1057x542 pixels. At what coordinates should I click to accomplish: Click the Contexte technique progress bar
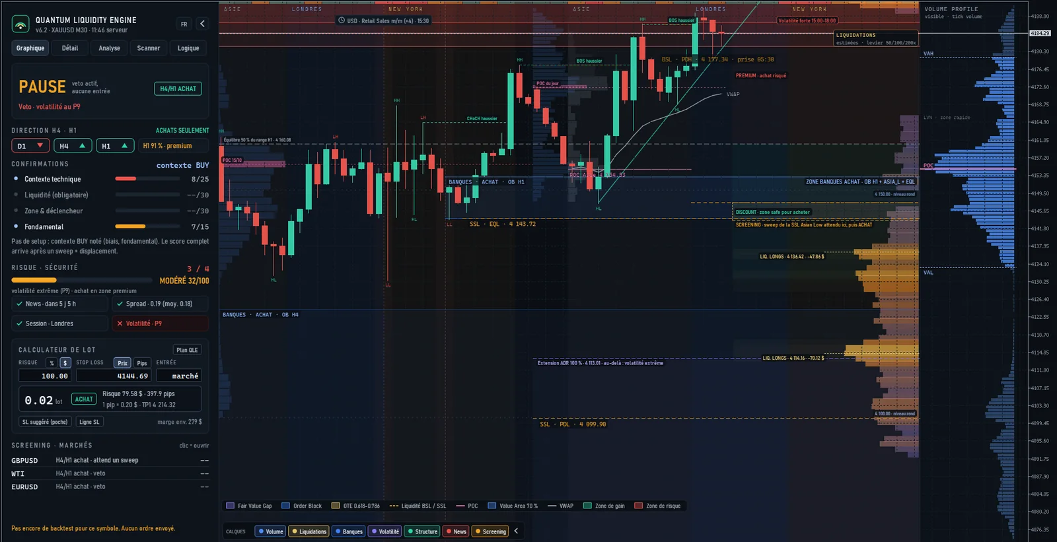(x=147, y=179)
